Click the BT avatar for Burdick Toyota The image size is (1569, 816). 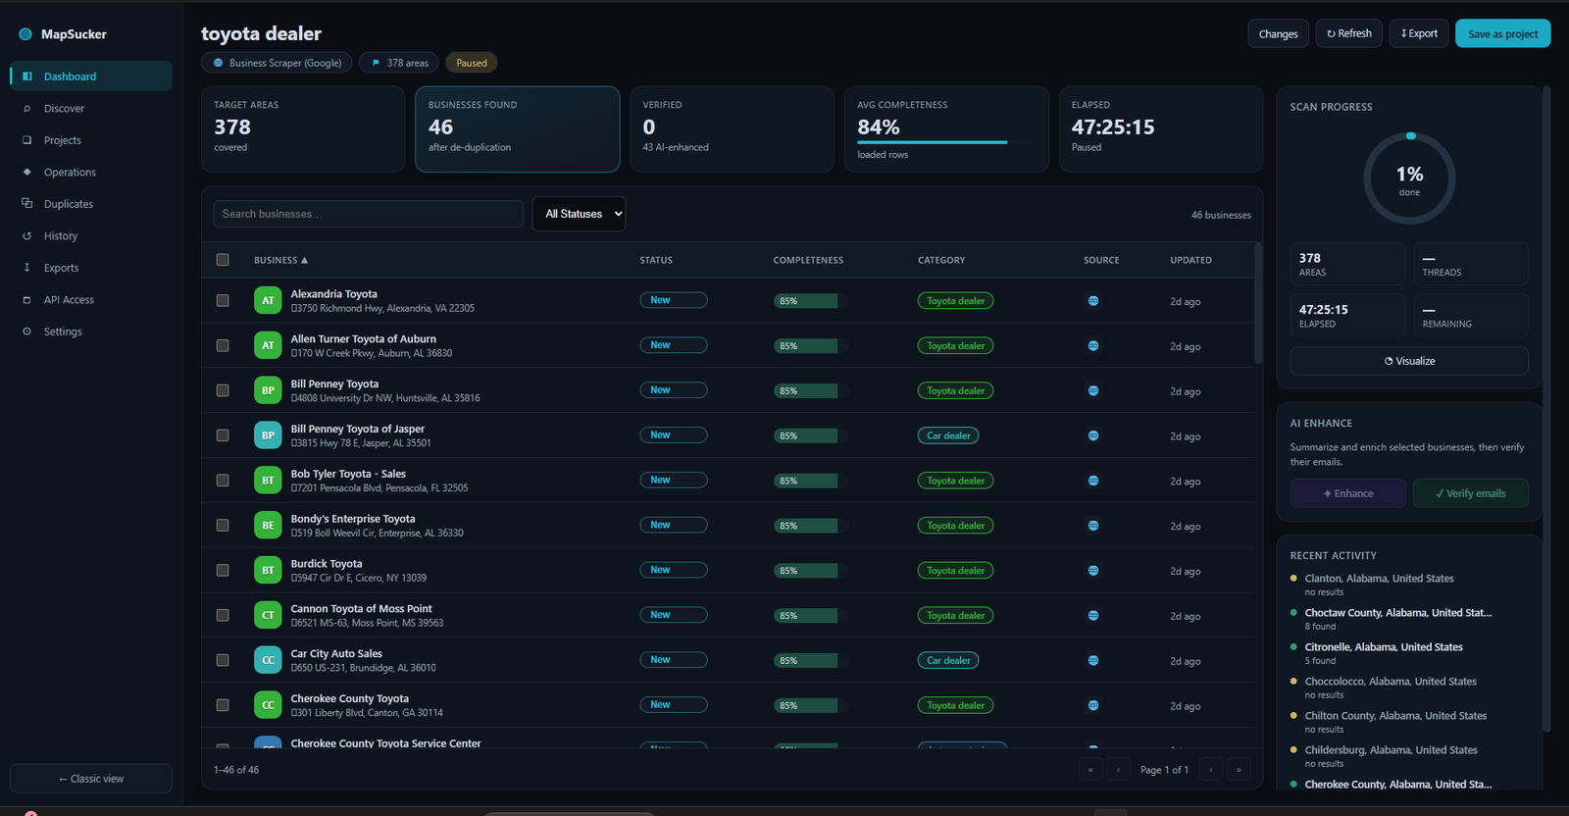pyautogui.click(x=268, y=570)
